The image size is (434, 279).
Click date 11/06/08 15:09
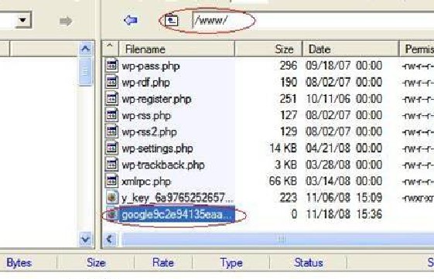pyautogui.click(x=344, y=198)
